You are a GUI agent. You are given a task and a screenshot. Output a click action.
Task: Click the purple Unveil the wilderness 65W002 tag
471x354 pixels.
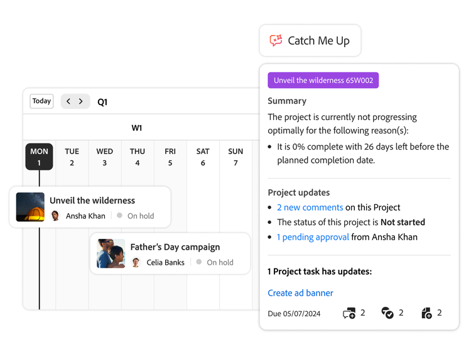coord(323,80)
